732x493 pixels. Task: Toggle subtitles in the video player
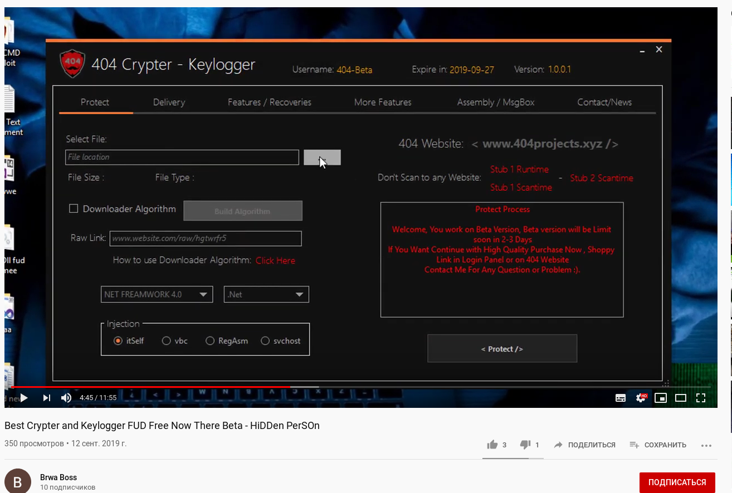pos(620,397)
